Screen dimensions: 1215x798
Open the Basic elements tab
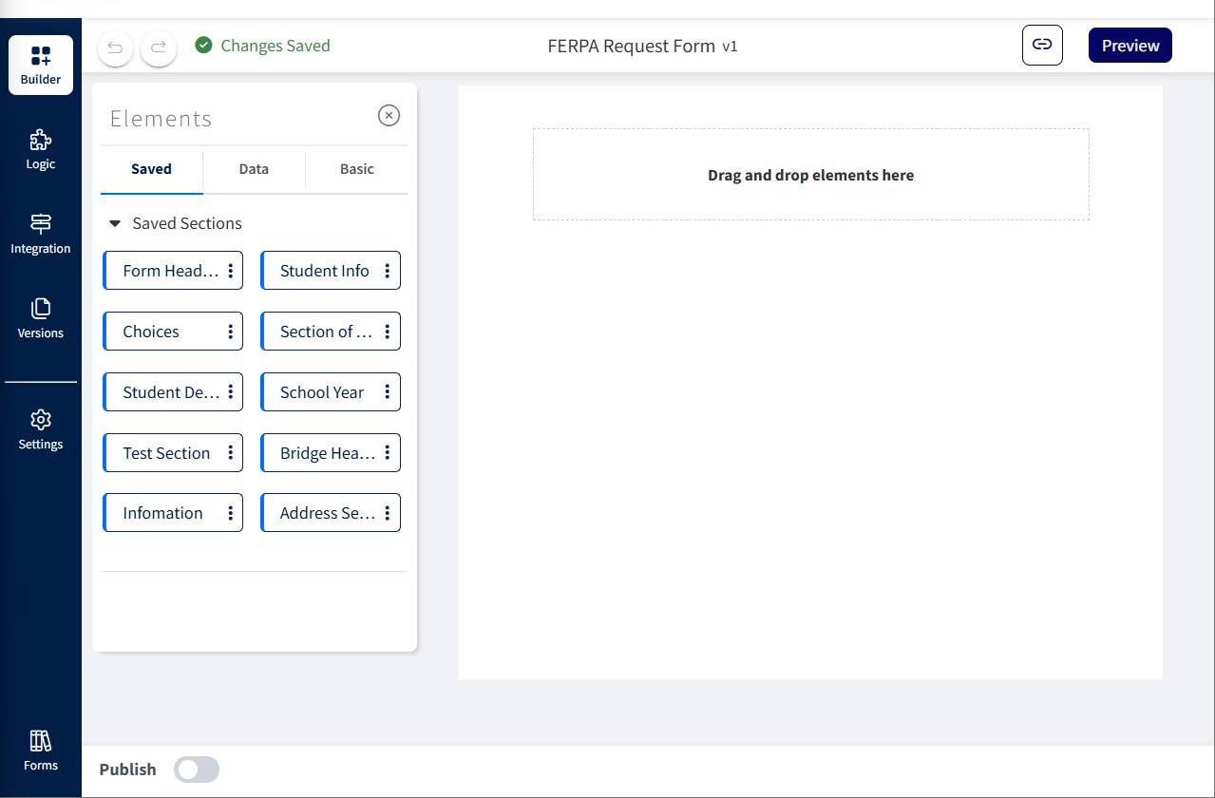click(x=356, y=169)
